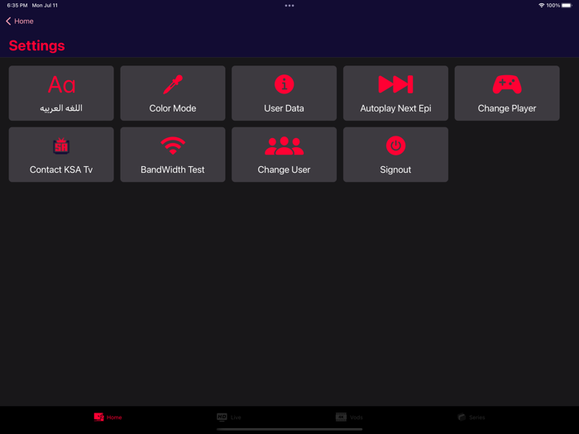Image resolution: width=579 pixels, height=434 pixels.
Task: Switch to the Live tab
Action: [x=229, y=417]
